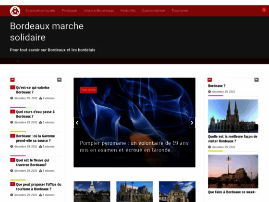
Task: Open article Bordeaux : où la Garonne prend-elle sa source ?
Action: (36, 139)
